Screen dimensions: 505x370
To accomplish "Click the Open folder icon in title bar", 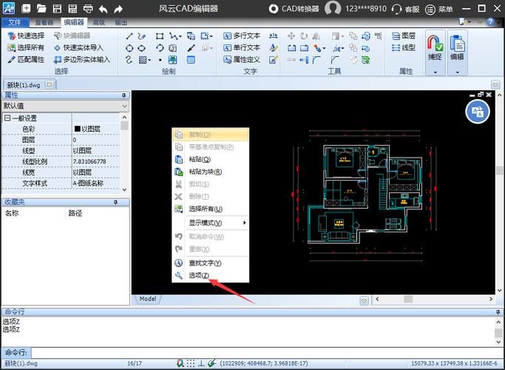I will coord(41,9).
